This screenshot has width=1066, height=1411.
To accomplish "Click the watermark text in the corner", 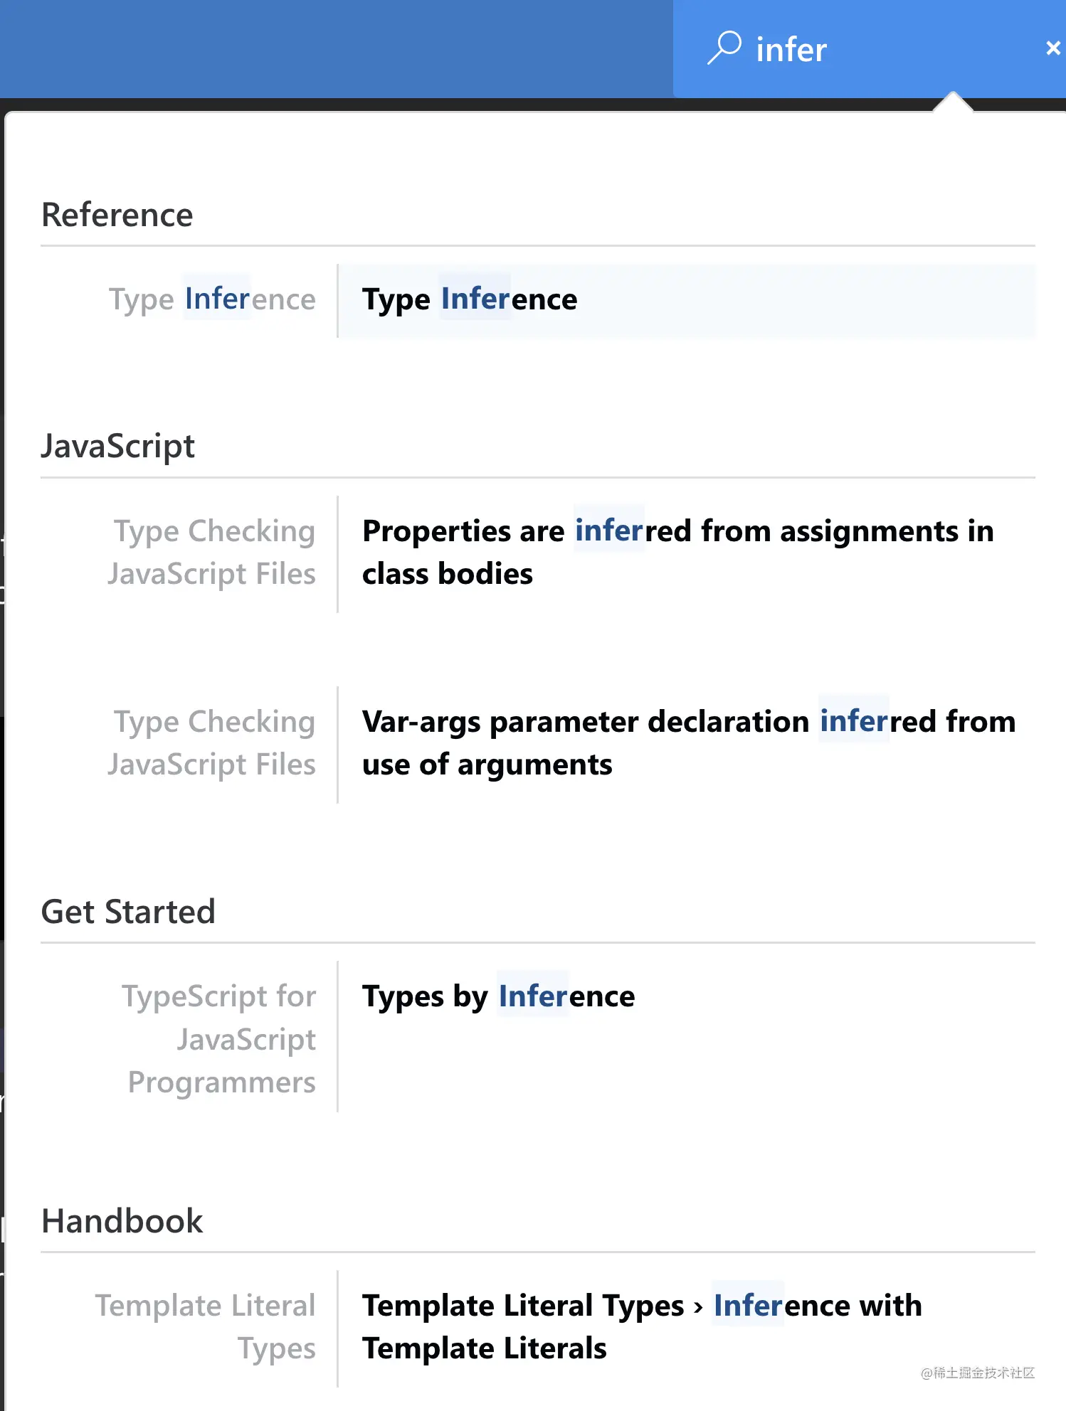I will point(977,1373).
